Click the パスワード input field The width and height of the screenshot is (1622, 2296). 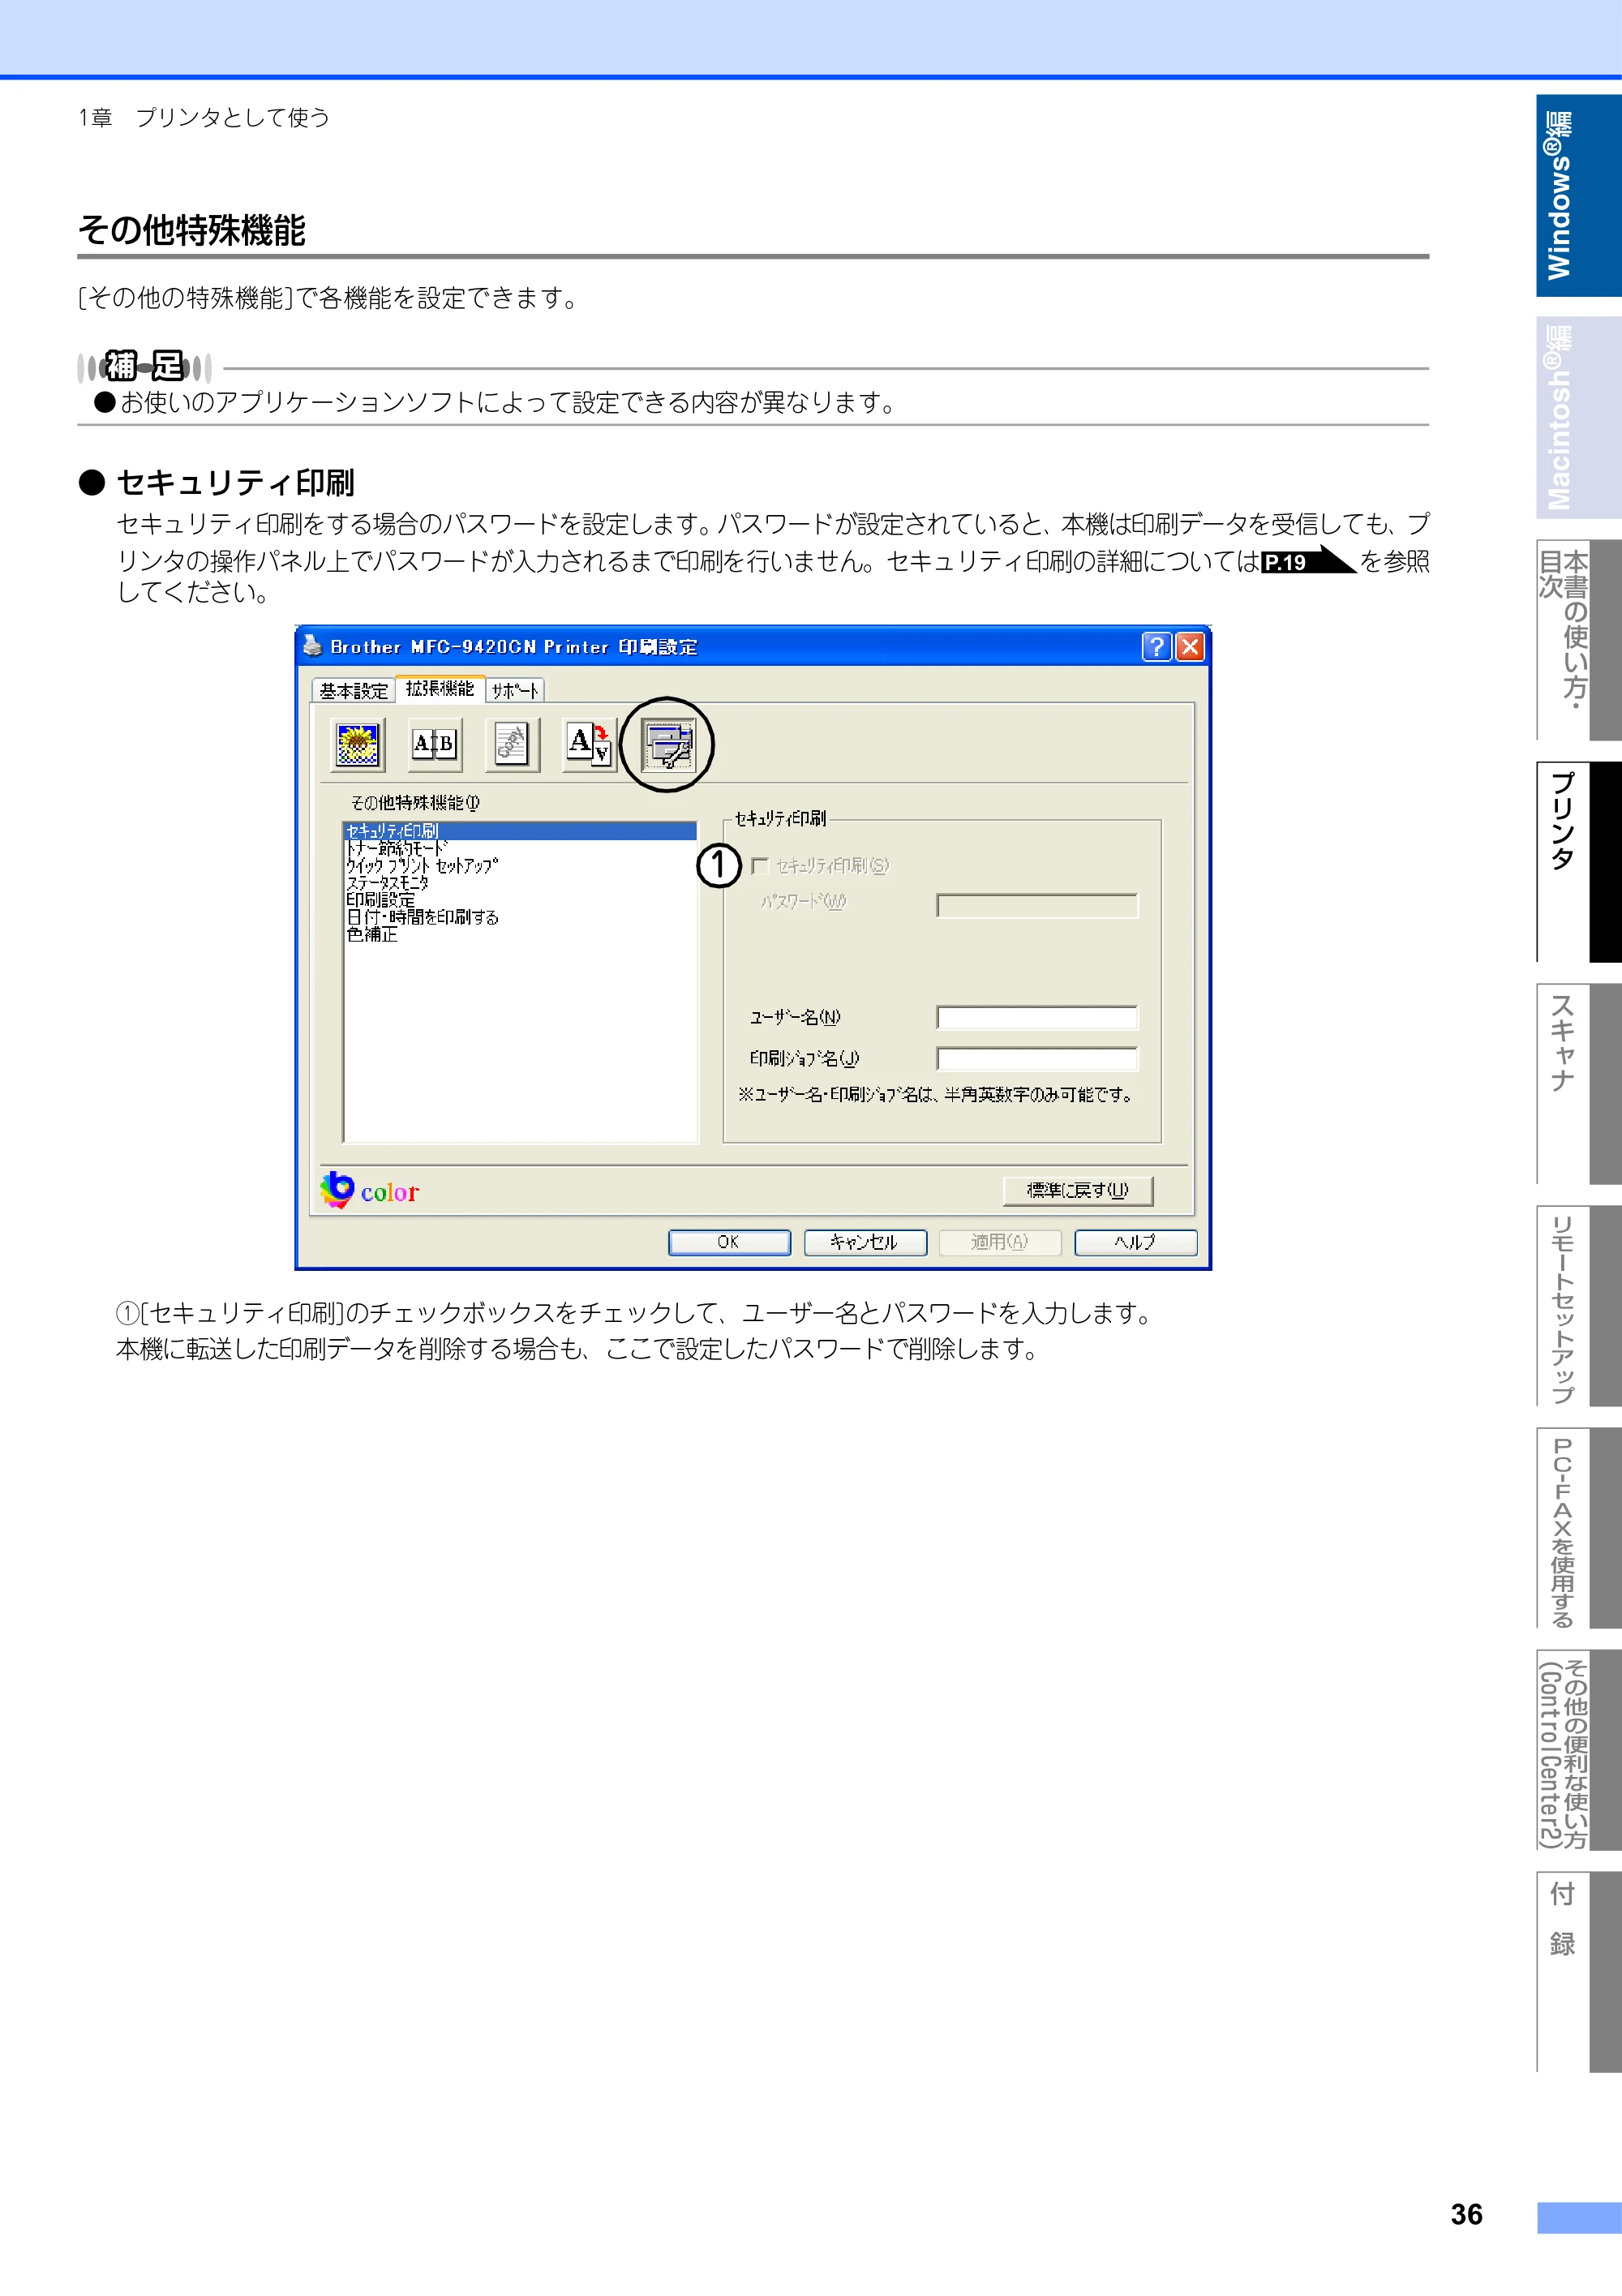pos(1037,906)
